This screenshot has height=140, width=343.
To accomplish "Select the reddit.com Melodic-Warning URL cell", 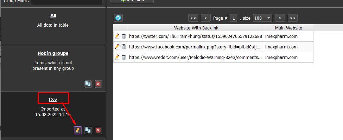I will tap(196, 57).
